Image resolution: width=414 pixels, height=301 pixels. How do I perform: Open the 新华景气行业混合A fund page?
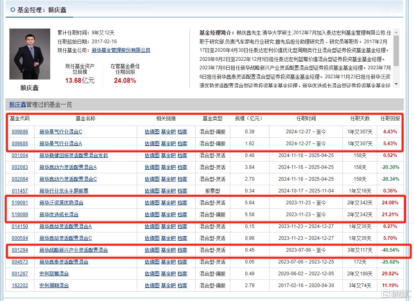point(61,144)
